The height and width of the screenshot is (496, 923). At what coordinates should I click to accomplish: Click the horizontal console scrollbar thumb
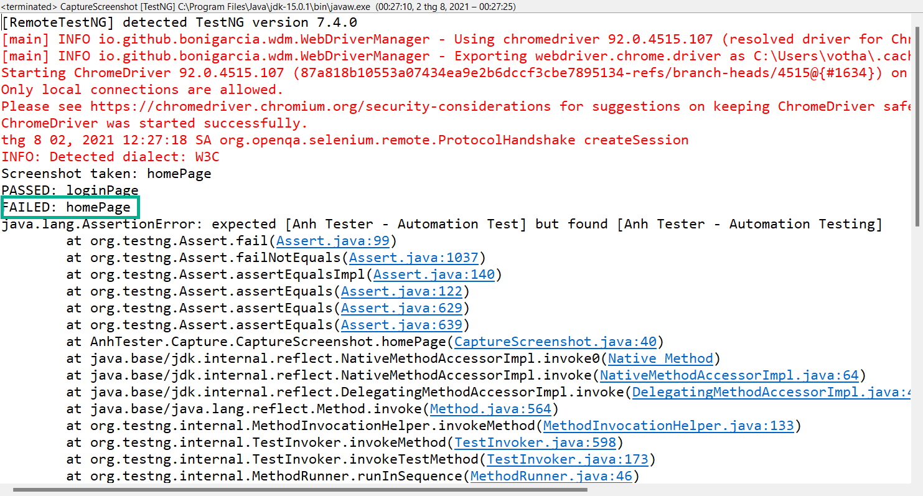tap(299, 490)
